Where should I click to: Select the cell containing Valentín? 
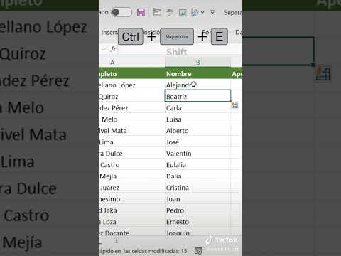point(197,153)
